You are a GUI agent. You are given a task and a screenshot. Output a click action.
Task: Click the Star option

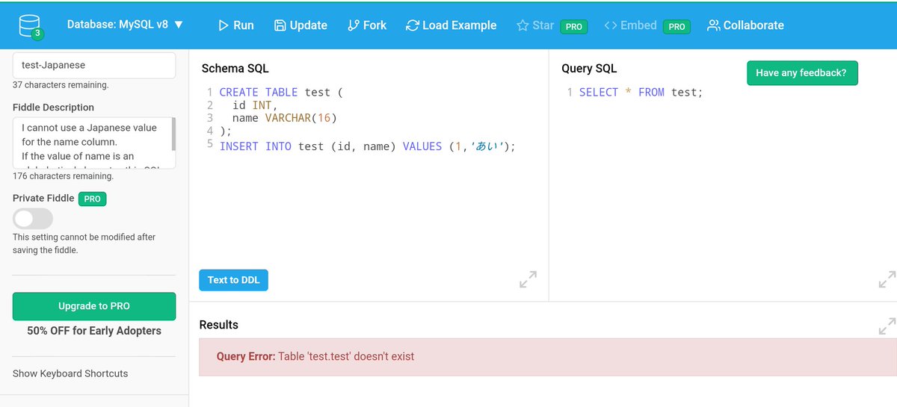(535, 25)
